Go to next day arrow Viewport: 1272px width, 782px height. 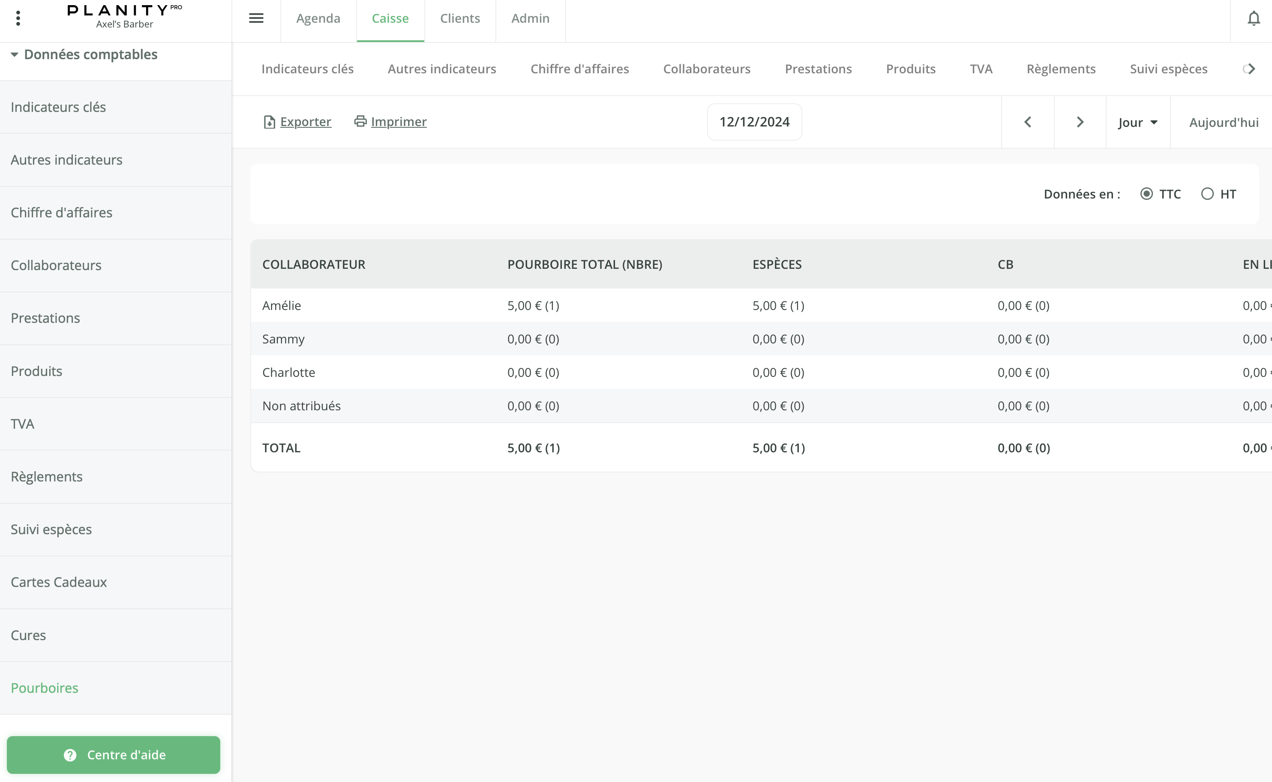(x=1080, y=122)
